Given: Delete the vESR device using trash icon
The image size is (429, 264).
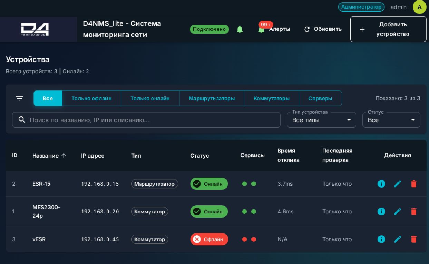Looking at the screenshot, I should point(414,239).
